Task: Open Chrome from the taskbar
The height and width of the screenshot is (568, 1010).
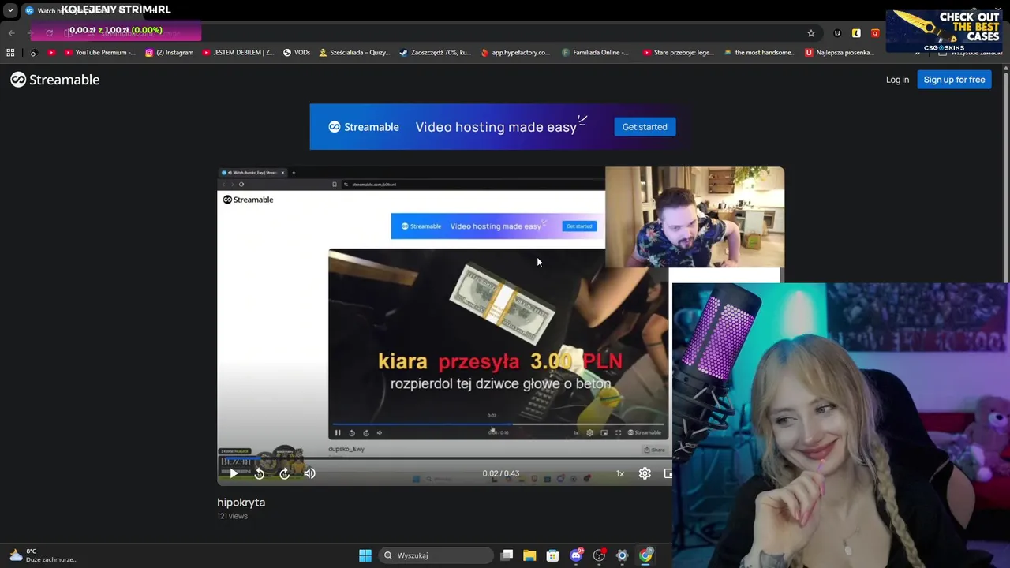Action: (645, 555)
